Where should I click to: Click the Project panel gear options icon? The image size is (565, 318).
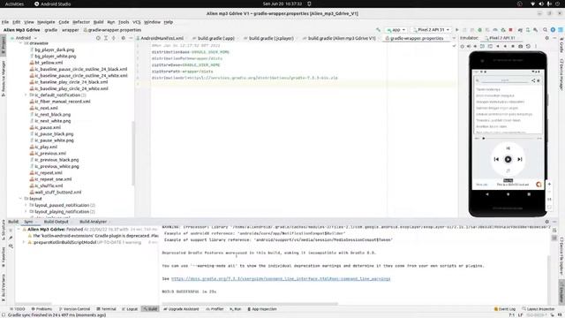(124, 38)
